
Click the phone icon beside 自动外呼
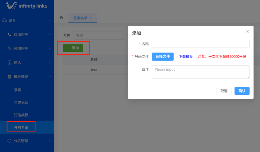point(9,34)
